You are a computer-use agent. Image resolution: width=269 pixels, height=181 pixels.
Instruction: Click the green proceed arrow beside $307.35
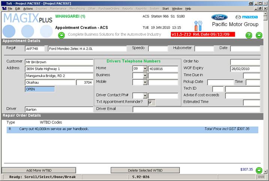[259, 170]
